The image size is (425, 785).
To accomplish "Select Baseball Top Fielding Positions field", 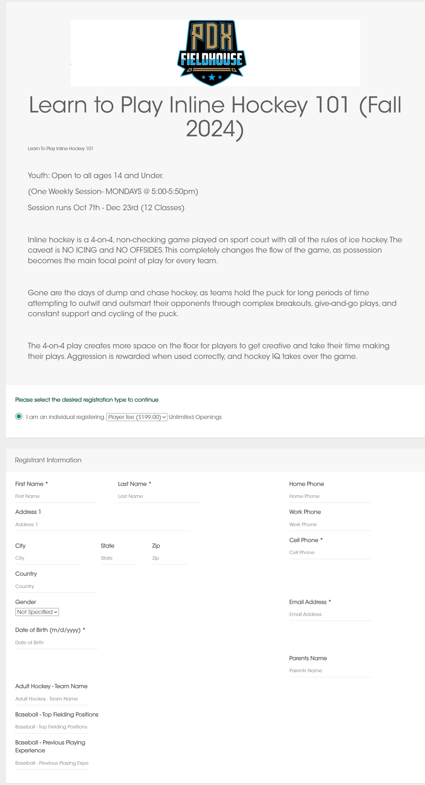I will [52, 727].
